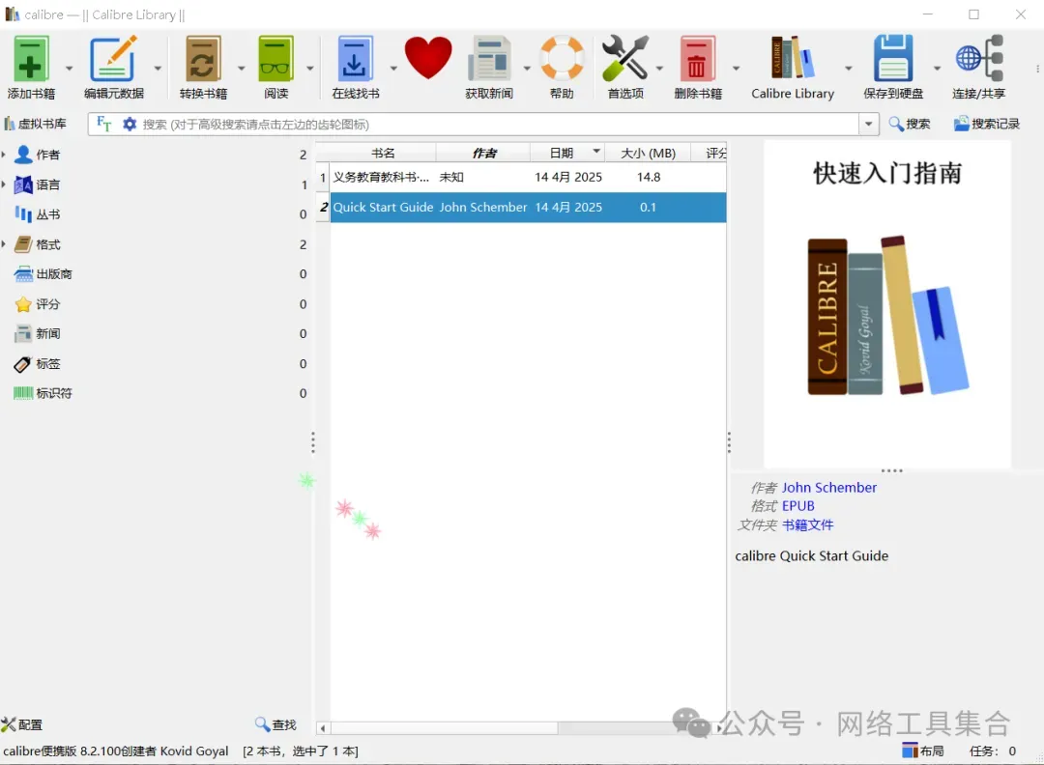The width and height of the screenshot is (1044, 765).
Task: Click the 搜索 (Search) button
Action: (x=910, y=124)
